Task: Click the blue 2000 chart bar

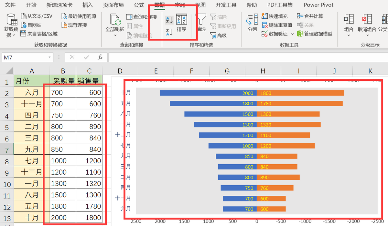Action: pyautogui.click(x=208, y=93)
